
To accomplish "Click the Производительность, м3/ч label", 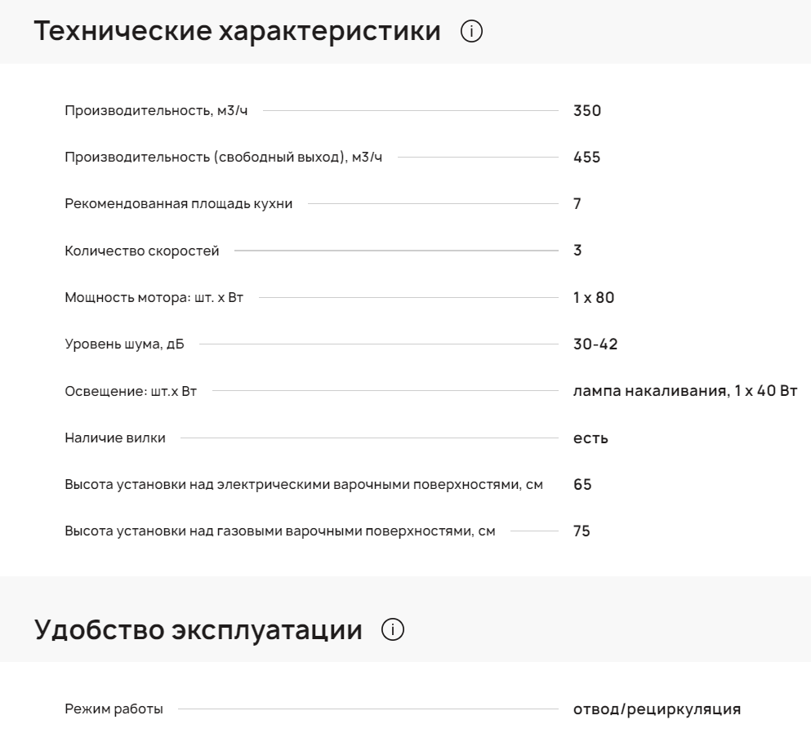I will point(155,111).
